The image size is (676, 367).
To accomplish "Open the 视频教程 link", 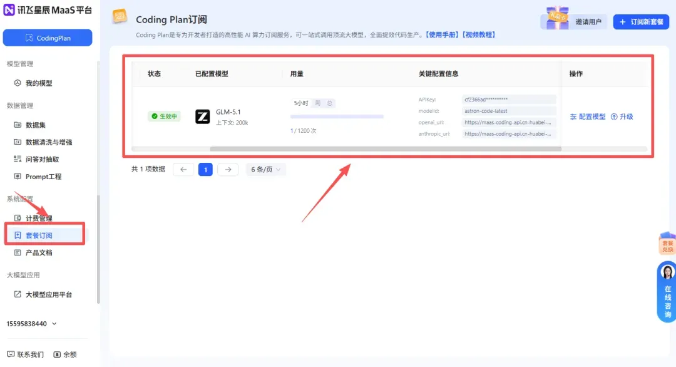I will coord(479,34).
